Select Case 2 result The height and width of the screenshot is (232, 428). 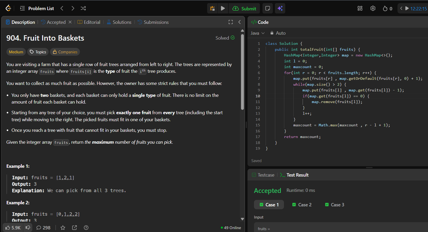coord(302,205)
